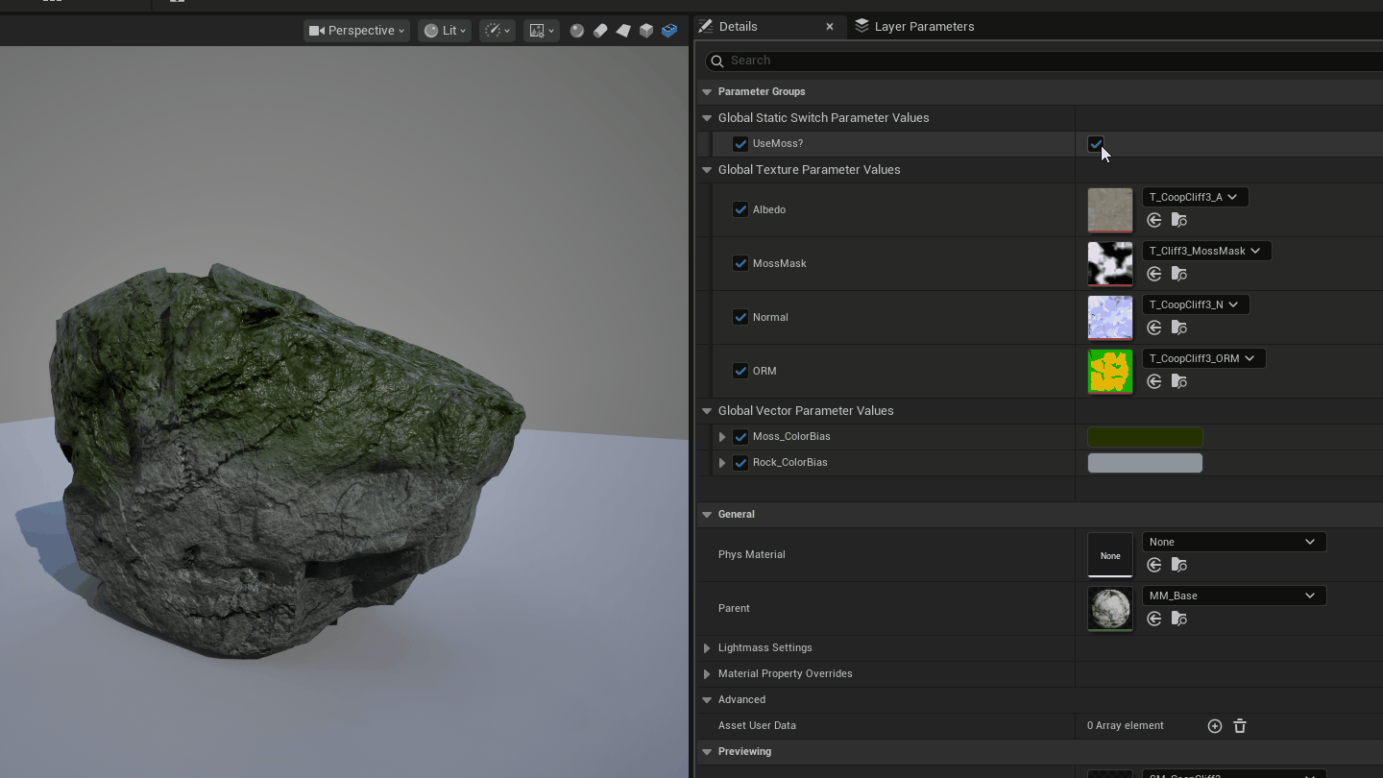The image size is (1383, 778).
Task: Use selected asset for the Normal texture
Action: coord(1153,328)
